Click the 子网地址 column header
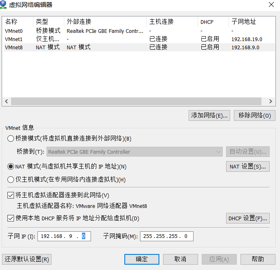 coord(252,22)
